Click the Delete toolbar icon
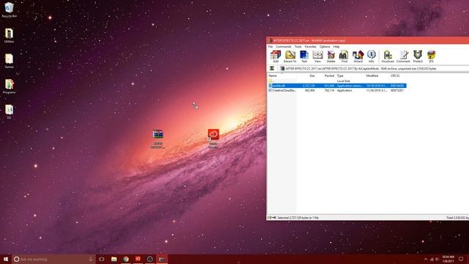Viewport: 469px width, 264px height. coord(330,56)
